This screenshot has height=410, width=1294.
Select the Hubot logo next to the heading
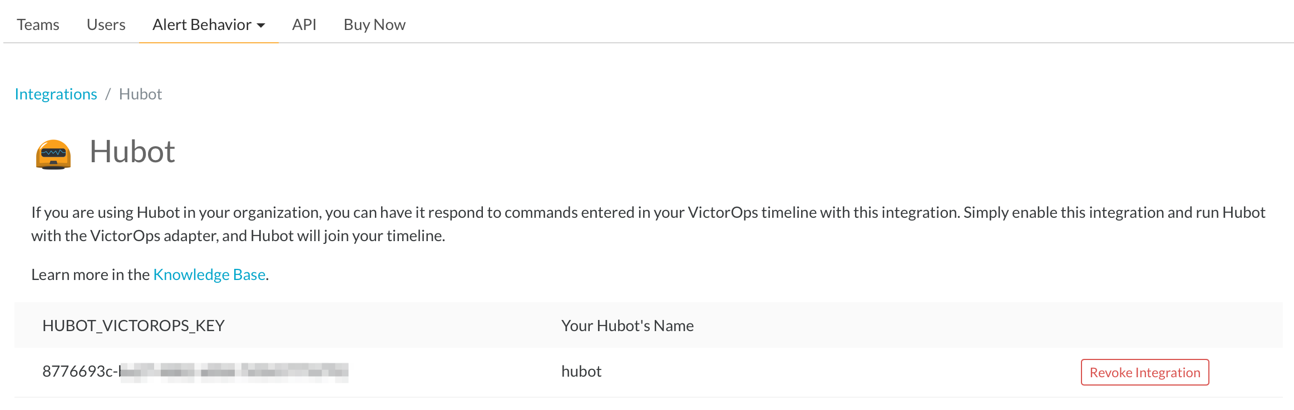pos(53,154)
